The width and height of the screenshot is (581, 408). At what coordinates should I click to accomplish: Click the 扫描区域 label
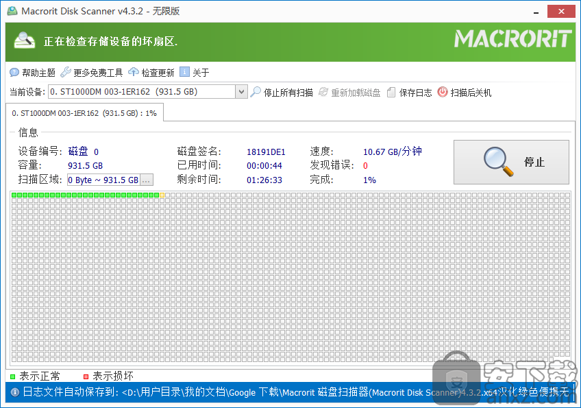point(40,180)
